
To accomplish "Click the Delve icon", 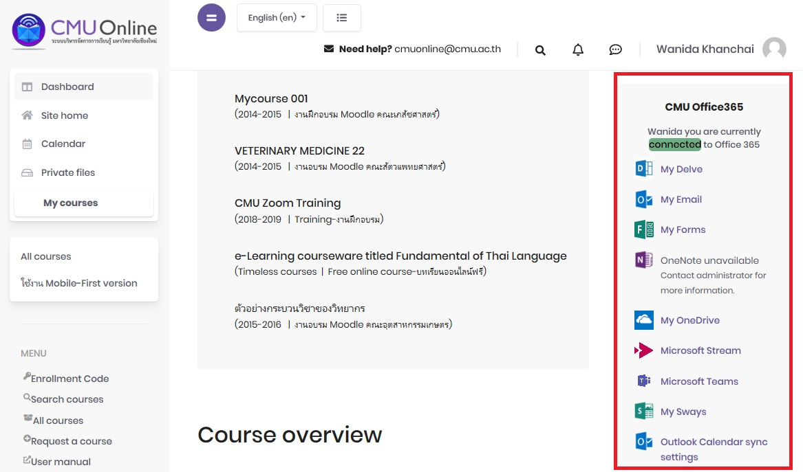I will tap(644, 168).
